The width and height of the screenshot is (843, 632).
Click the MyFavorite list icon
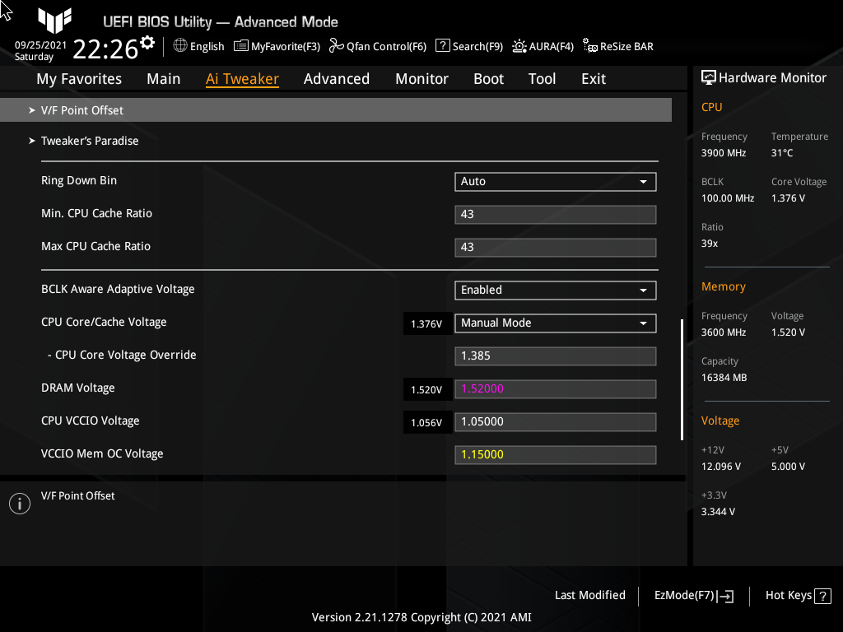241,46
